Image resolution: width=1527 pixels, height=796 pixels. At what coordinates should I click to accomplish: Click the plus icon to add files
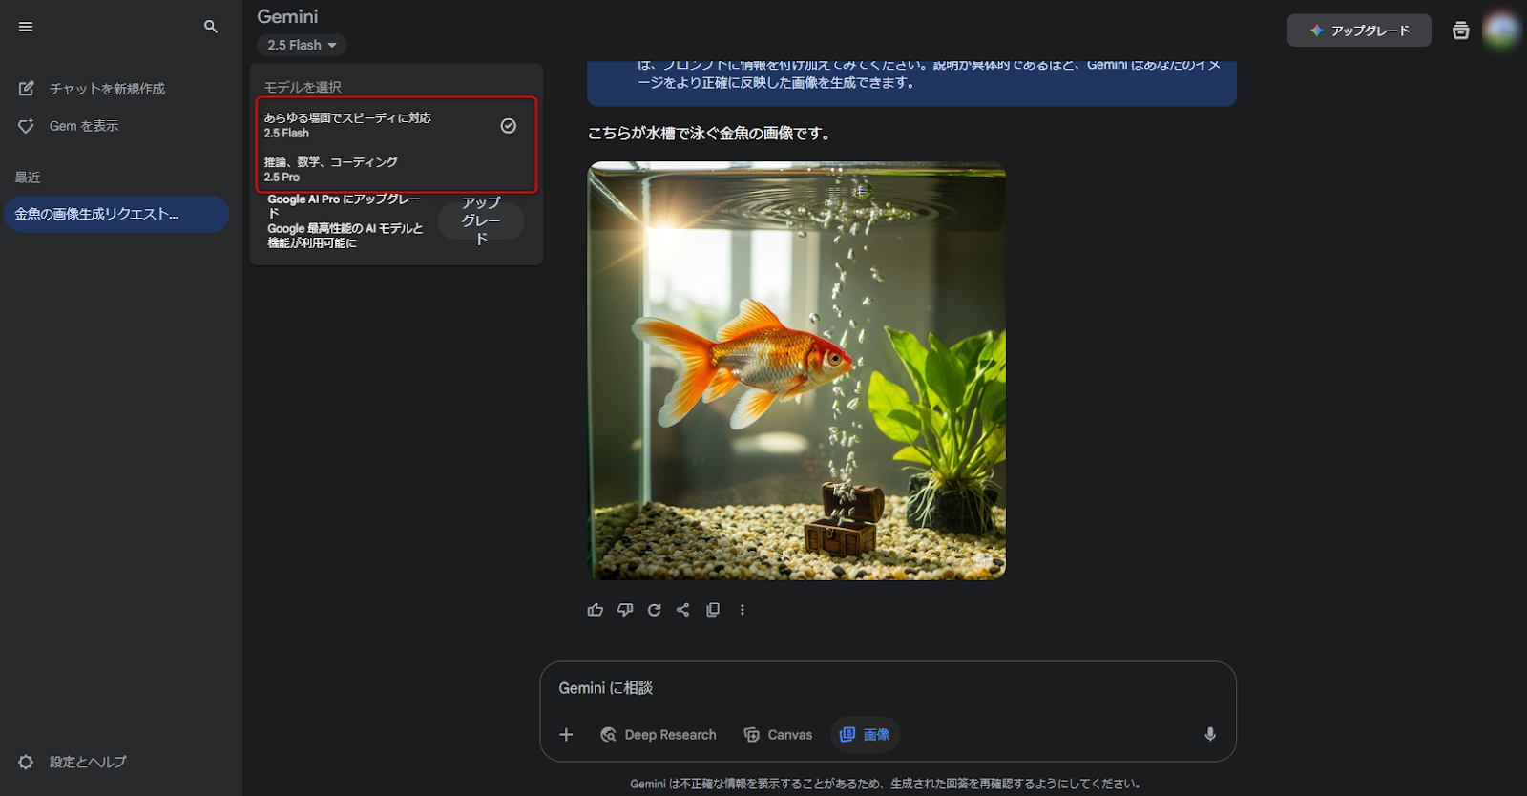coord(566,734)
